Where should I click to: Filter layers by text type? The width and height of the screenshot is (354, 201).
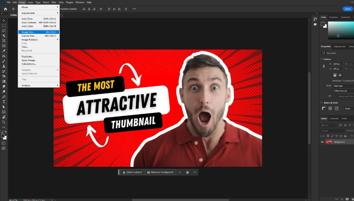[350, 125]
